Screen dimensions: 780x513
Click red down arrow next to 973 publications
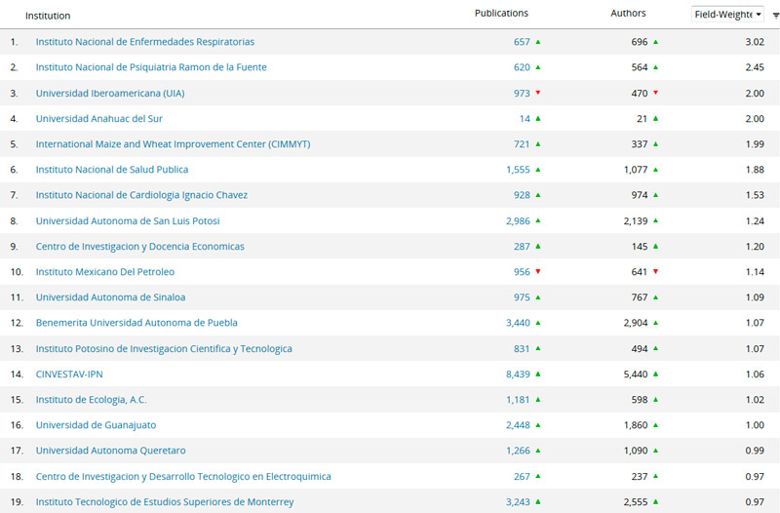[538, 93]
